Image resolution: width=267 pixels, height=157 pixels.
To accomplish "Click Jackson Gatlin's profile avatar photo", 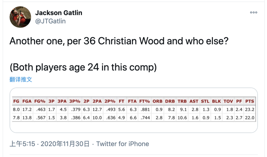I will point(20,17).
